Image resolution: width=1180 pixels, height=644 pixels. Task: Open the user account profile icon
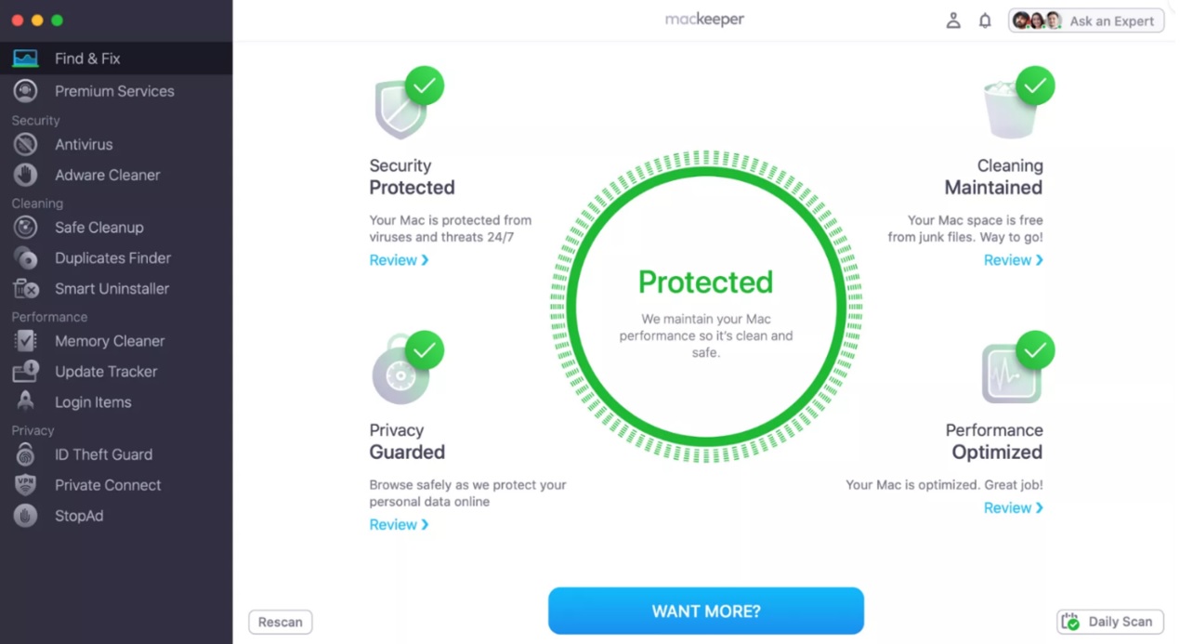[x=953, y=20]
